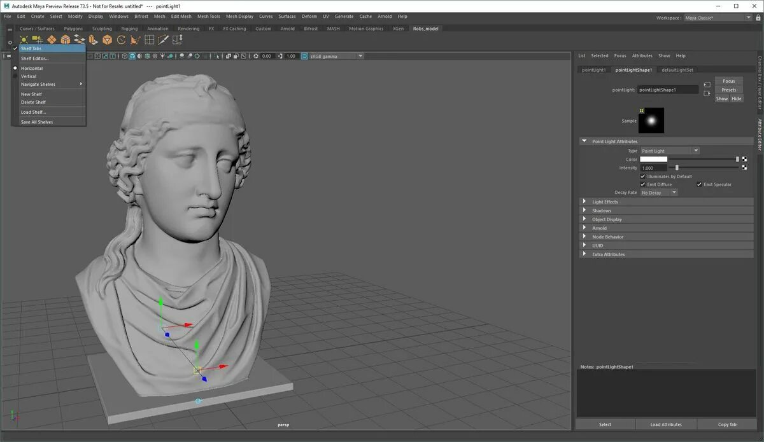Image resolution: width=764 pixels, height=442 pixels.
Task: Click the orange striped cube shelf icon
Action: click(x=66, y=39)
